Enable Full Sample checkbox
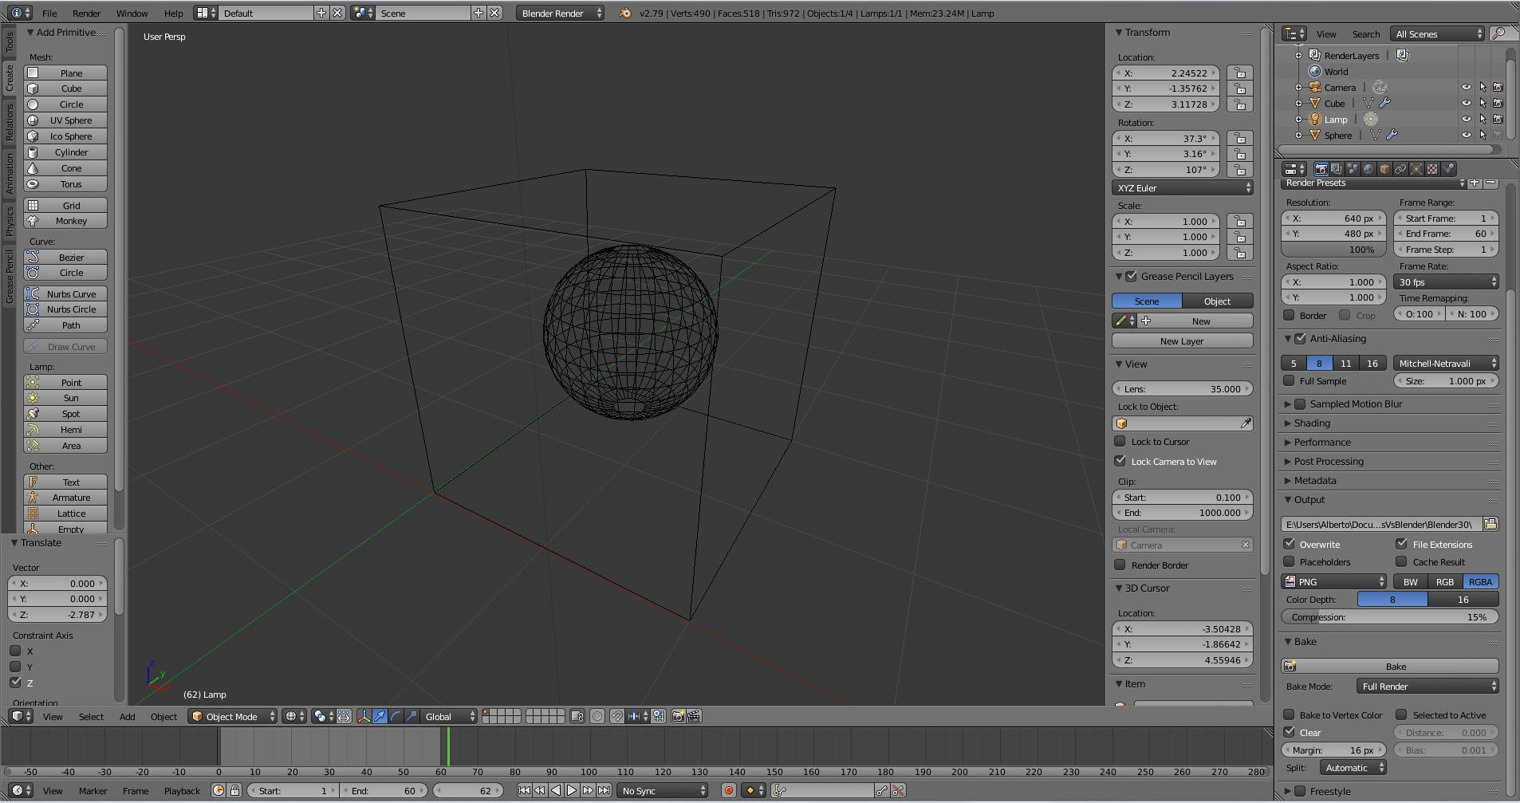1520x803 pixels. [x=1289, y=380]
